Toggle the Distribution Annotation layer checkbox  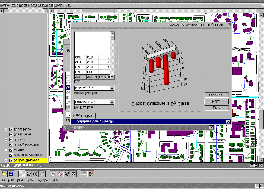tap(11, 155)
